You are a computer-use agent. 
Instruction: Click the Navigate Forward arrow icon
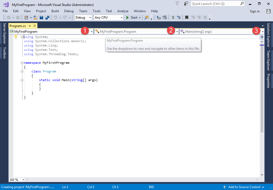coord(18,18)
